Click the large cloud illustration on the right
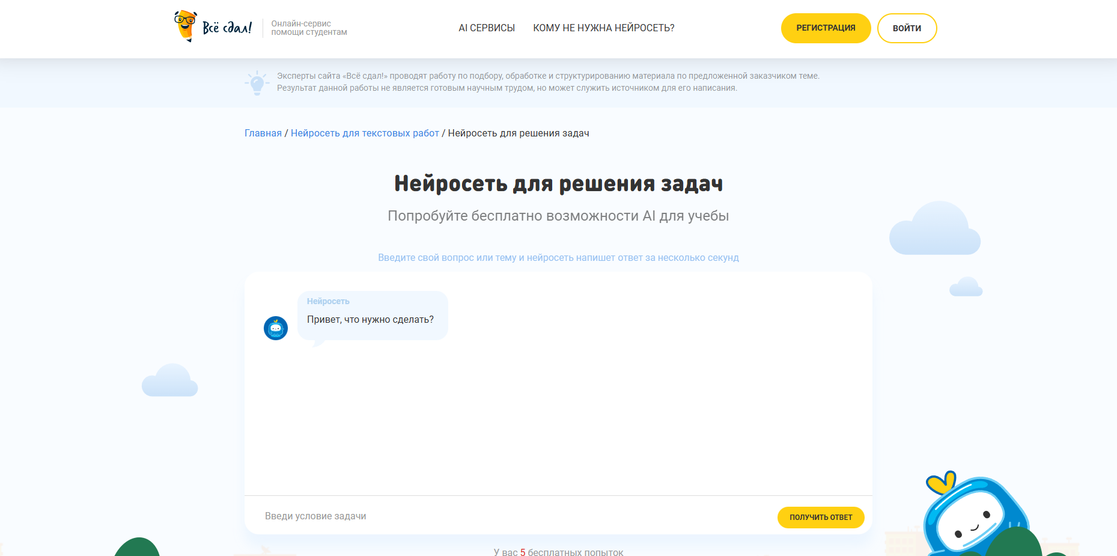Image resolution: width=1117 pixels, height=556 pixels. click(x=934, y=230)
